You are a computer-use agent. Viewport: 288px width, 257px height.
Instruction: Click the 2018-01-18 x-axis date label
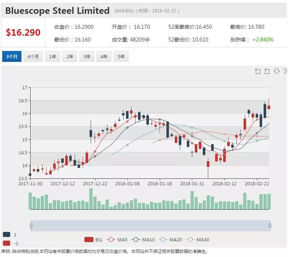point(160,184)
